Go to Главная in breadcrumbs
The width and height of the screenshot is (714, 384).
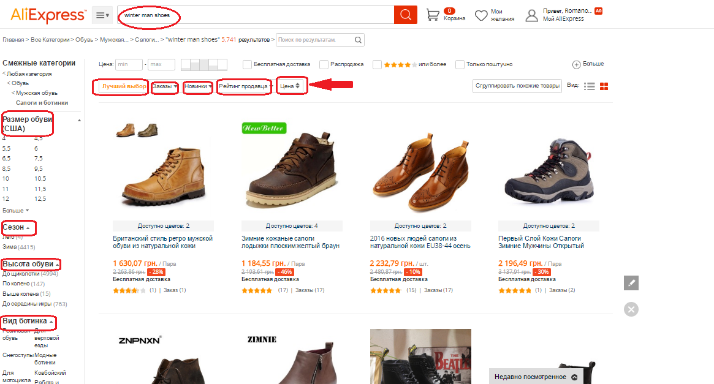click(13, 40)
